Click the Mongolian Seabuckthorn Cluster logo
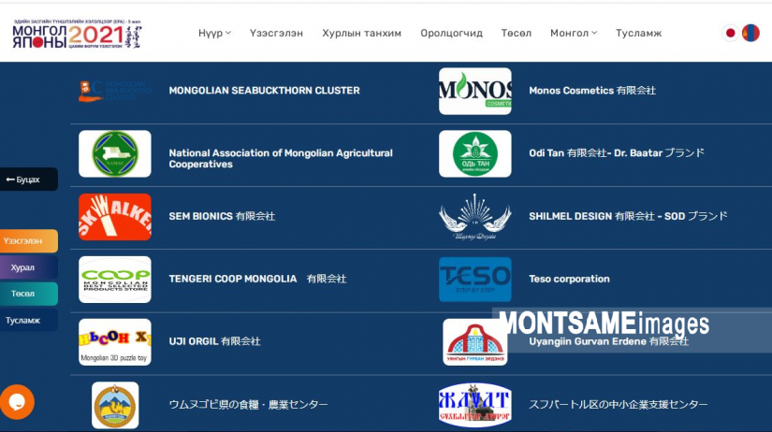This screenshot has height=432, width=772. coord(115,91)
